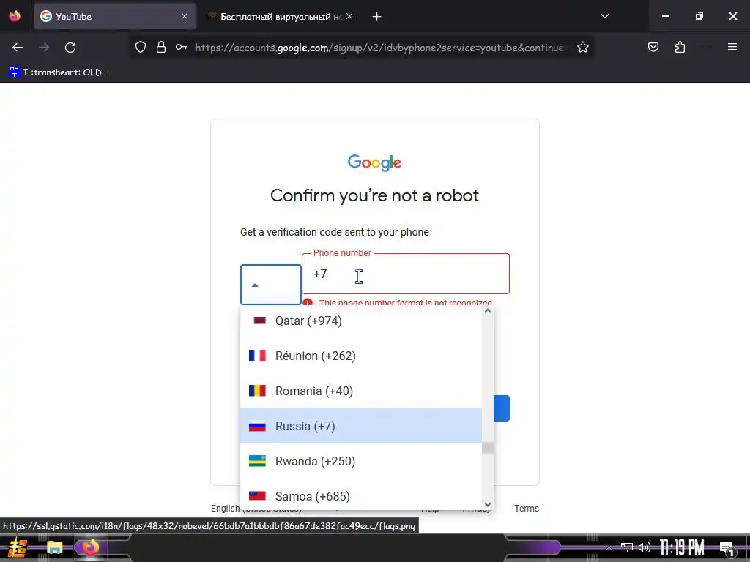Click the 11:19 PM clock
Image resolution: width=750 pixels, height=562 pixels.
(x=682, y=547)
